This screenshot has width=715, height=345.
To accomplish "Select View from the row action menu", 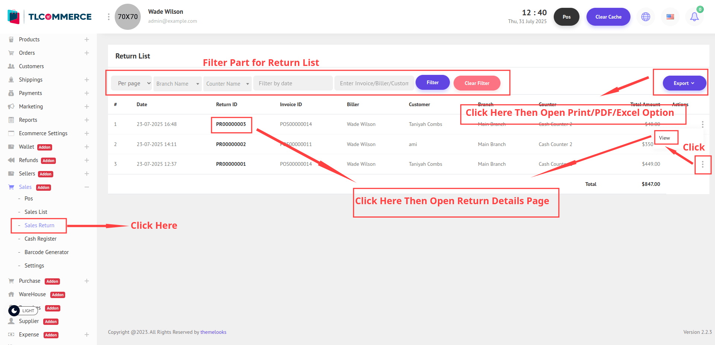I will [664, 138].
